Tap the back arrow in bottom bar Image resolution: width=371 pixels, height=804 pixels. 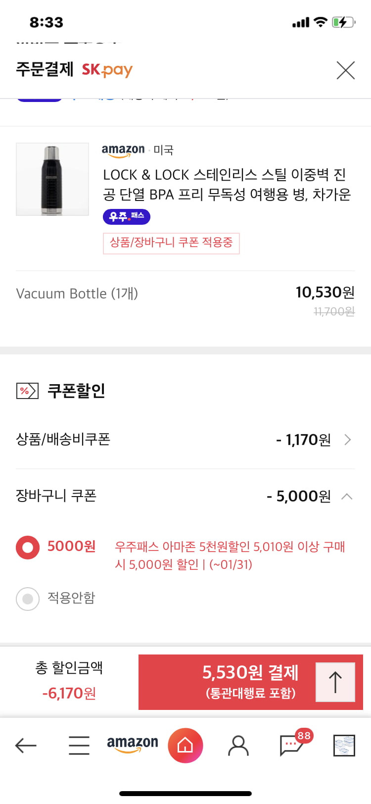pos(26,745)
